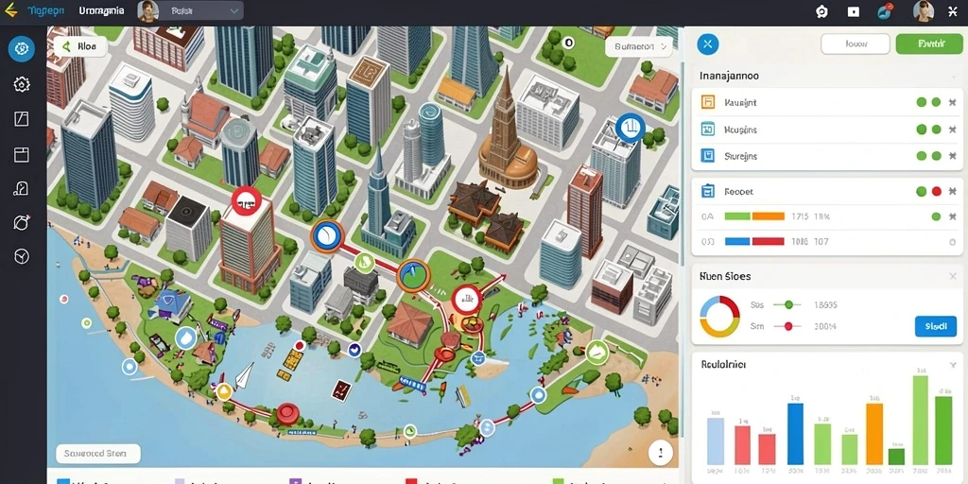Viewport: 968px width, 484px height.
Task: Toggle first green dot in Kougjns row
Action: click(921, 130)
